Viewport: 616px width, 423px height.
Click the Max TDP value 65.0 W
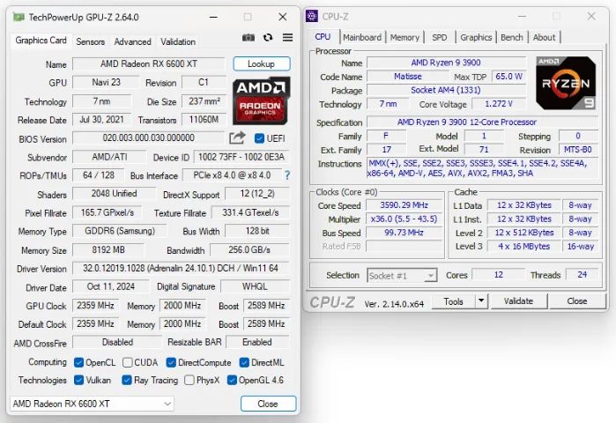[x=508, y=76]
